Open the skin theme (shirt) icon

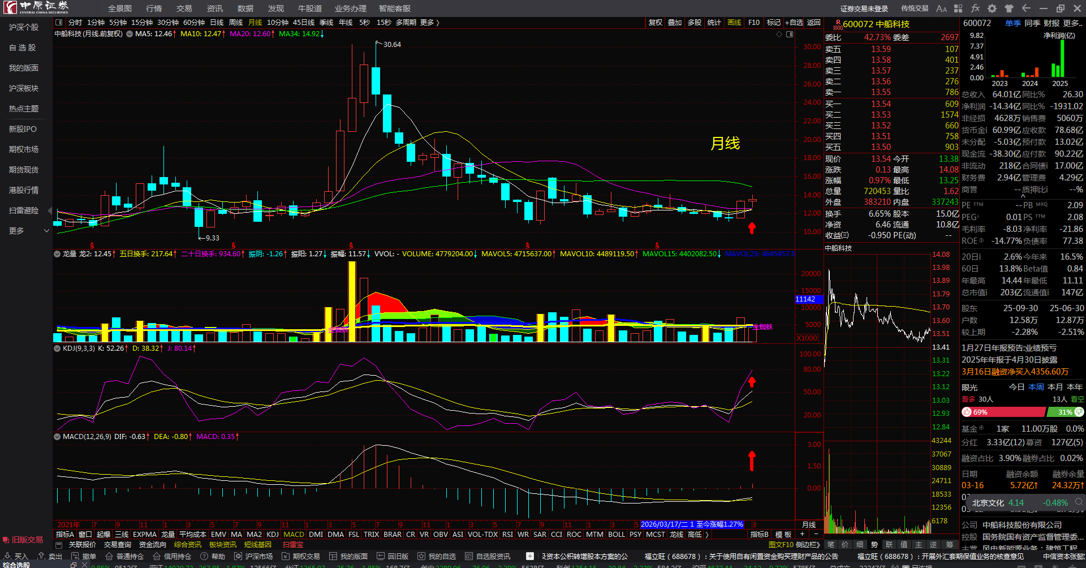(1009, 8)
